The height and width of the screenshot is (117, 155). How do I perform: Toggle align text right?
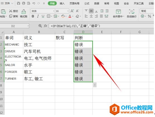click(x=96, y=16)
